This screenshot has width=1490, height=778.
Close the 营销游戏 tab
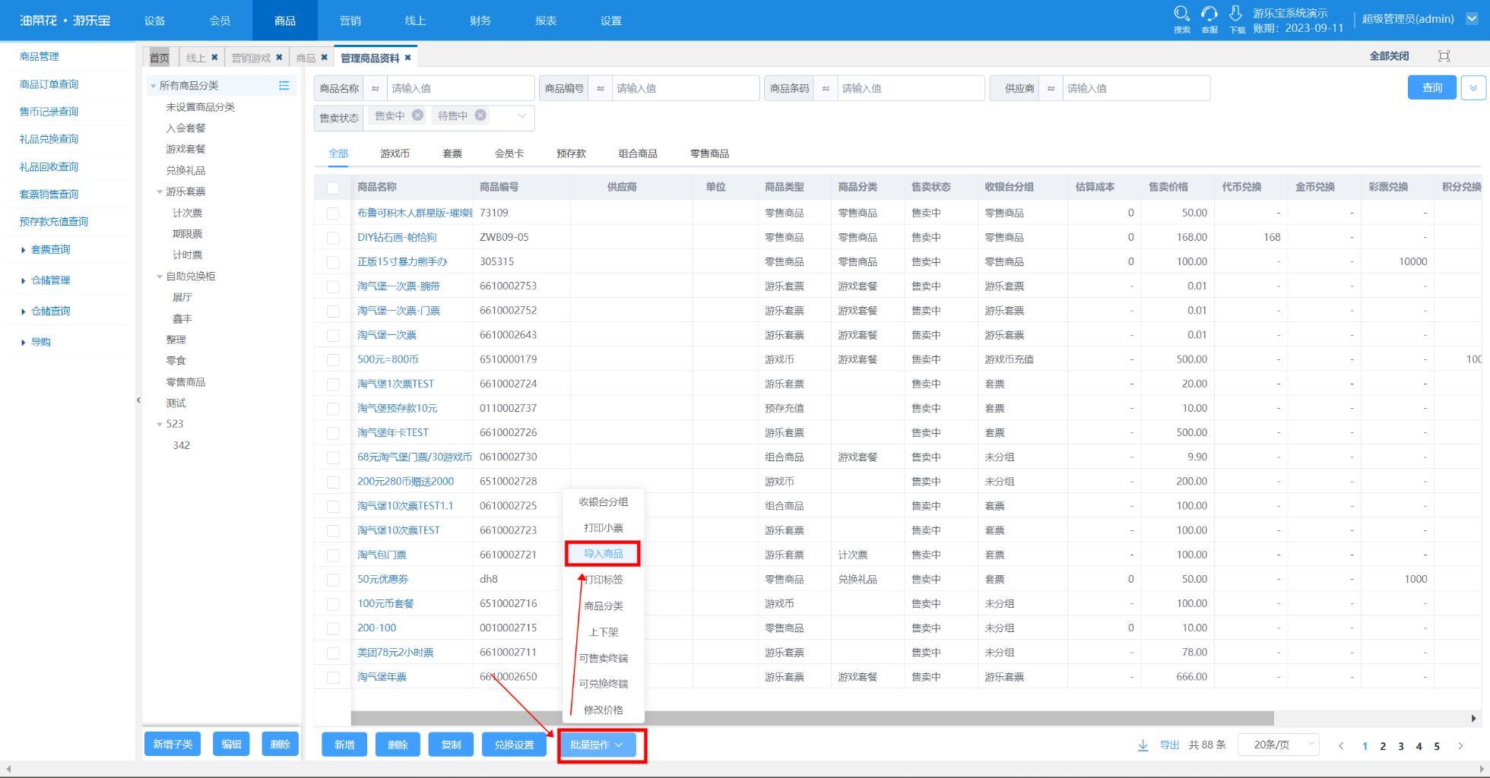(279, 57)
